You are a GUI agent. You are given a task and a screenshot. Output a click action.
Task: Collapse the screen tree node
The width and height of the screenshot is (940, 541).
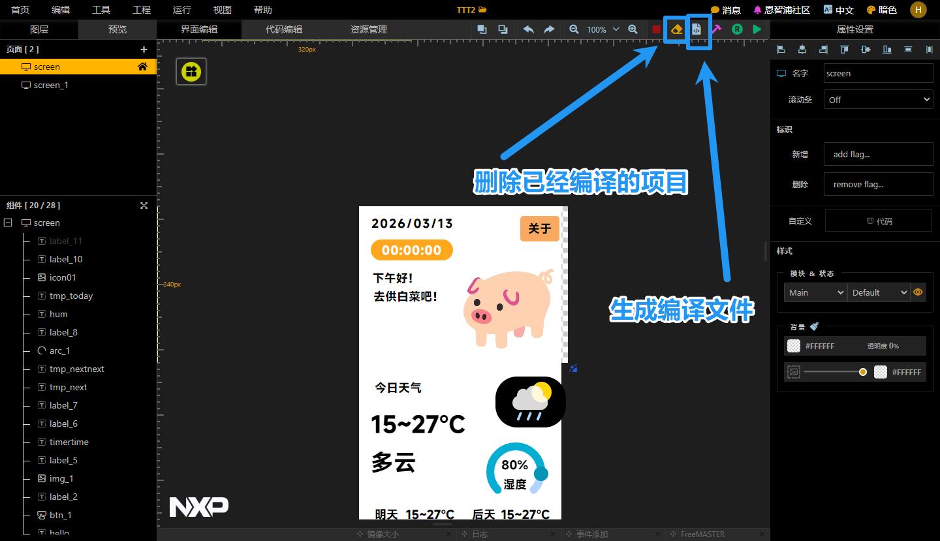(x=8, y=223)
